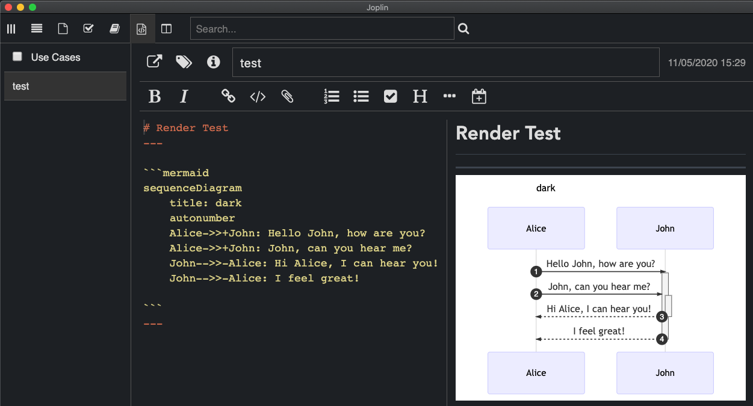Check the Use Cases notebook checkbox

pos(17,57)
